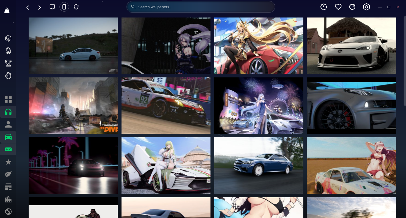Open settings hexagon icon
The image size is (406, 218).
(366, 7)
